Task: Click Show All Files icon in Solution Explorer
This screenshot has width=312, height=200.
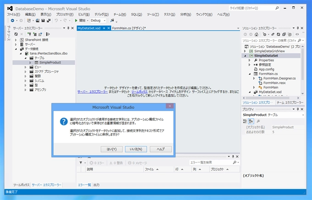Action: coord(290,34)
